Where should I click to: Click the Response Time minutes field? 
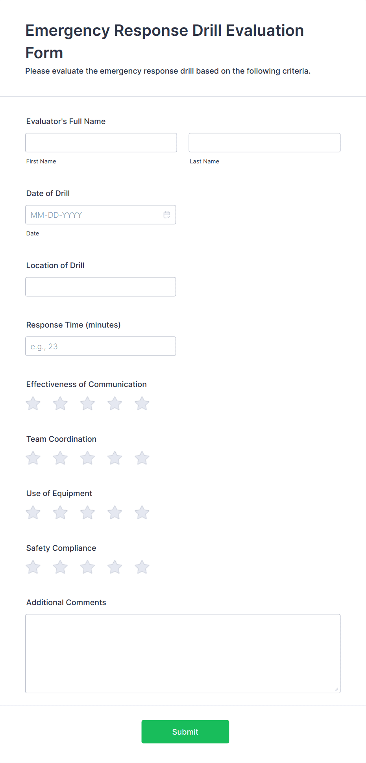pos(101,346)
